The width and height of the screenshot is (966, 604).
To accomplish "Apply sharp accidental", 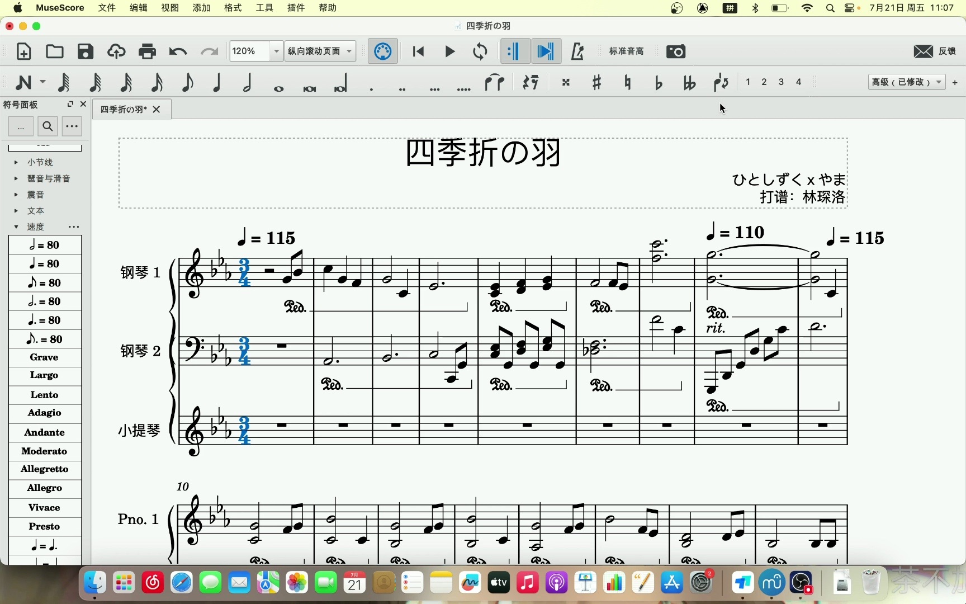I will [597, 82].
